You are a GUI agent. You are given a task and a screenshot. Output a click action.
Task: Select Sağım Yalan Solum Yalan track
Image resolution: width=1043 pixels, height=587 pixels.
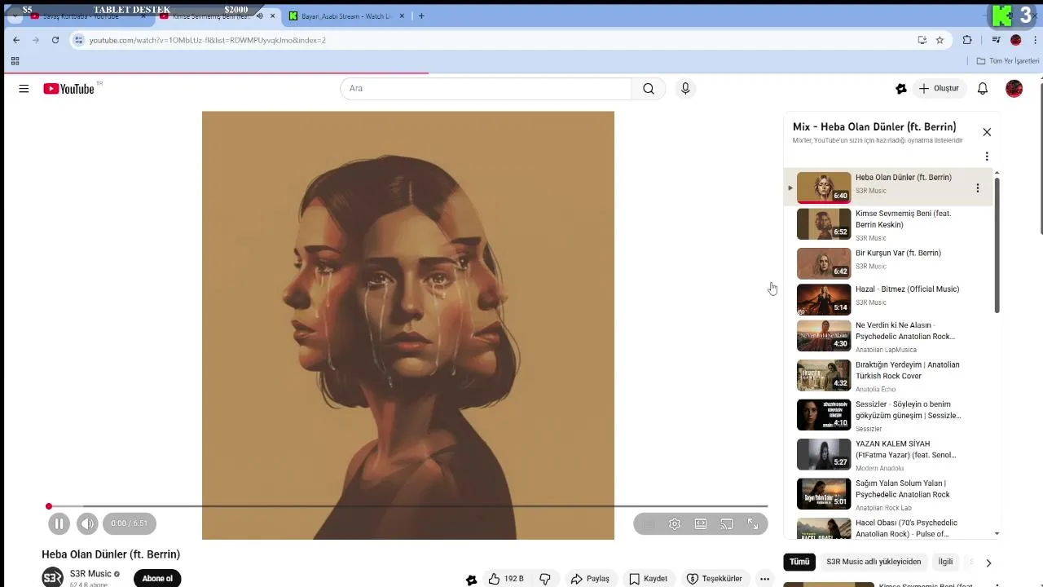coord(888,493)
